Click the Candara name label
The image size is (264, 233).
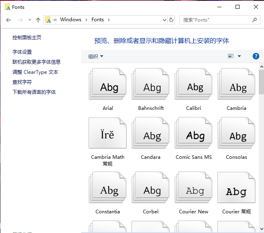[x=150, y=157]
